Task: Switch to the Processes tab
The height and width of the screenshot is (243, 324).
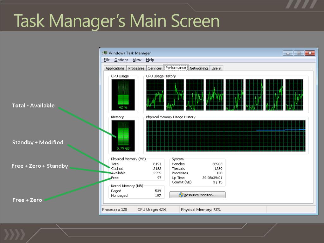Action: (136, 68)
